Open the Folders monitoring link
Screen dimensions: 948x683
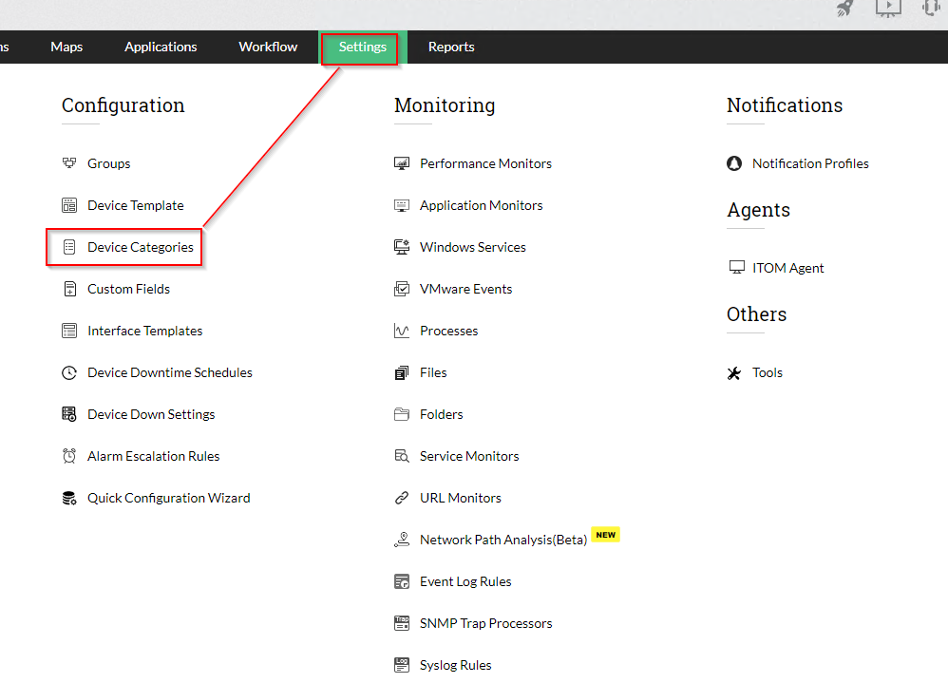point(442,414)
